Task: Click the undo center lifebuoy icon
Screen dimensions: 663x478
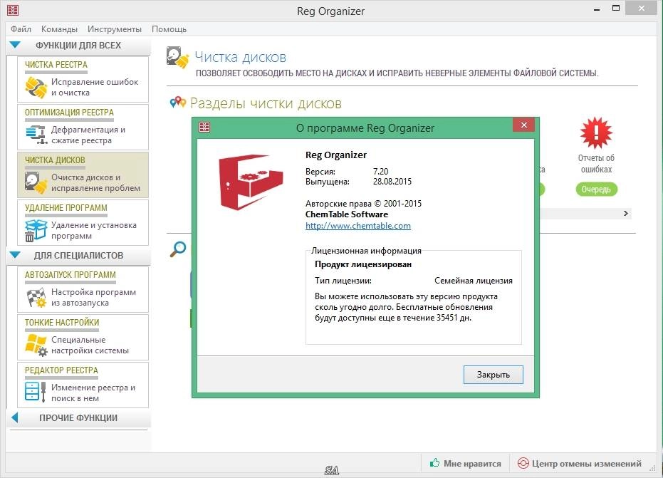Action: [523, 463]
